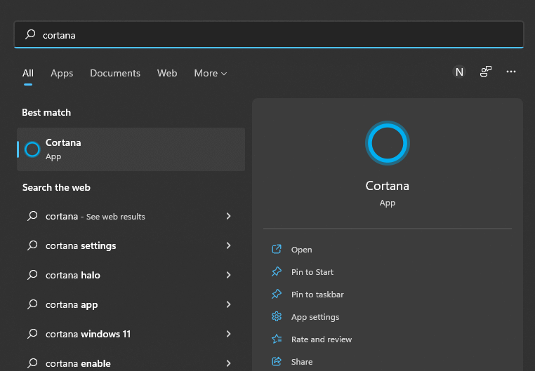Click search icon beside 'cortana app'
Image resolution: width=535 pixels, height=371 pixels.
click(32, 304)
